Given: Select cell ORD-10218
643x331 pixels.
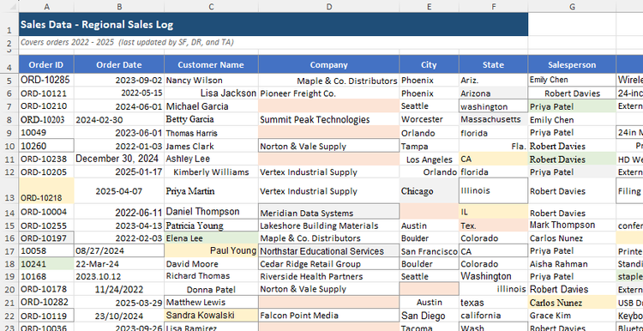Looking at the screenshot, I should tap(46, 191).
